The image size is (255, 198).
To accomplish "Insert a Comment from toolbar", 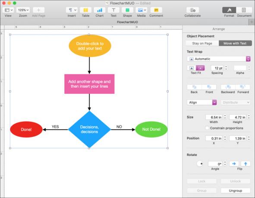I will (x=156, y=10).
